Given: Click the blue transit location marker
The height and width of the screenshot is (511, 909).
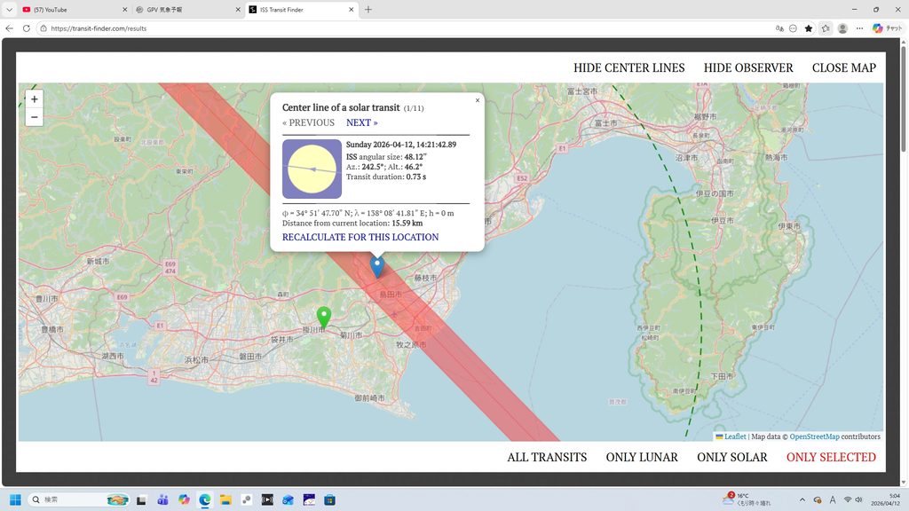Looking at the screenshot, I should pos(377,266).
